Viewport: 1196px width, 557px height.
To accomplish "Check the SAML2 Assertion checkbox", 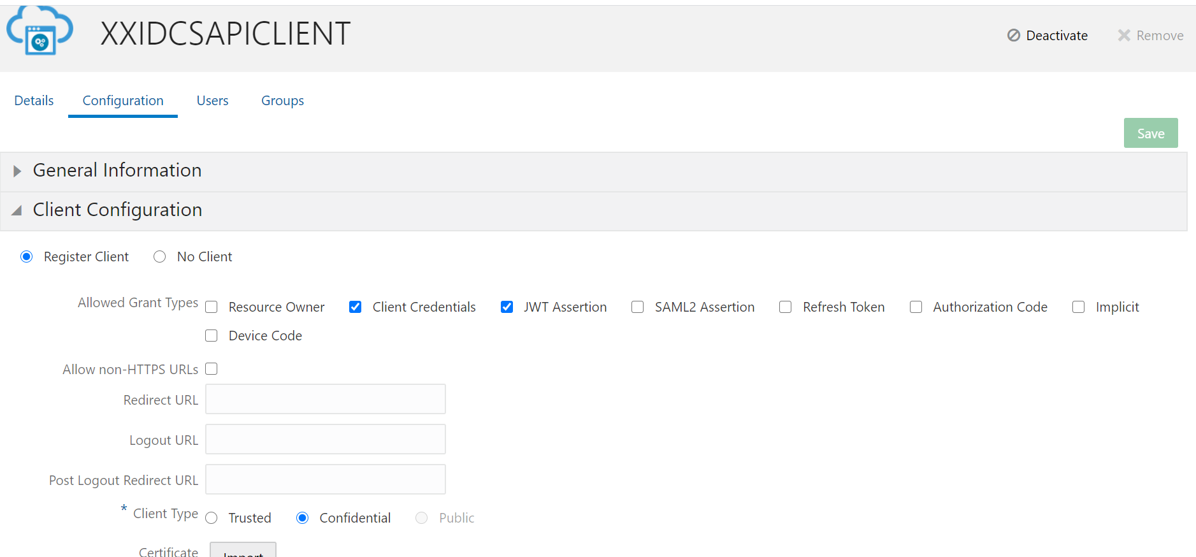I will click(638, 307).
